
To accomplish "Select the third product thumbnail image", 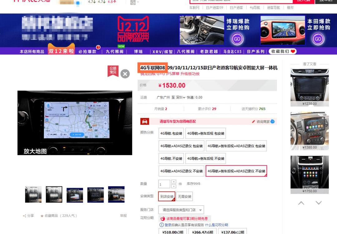I will click(75, 195).
